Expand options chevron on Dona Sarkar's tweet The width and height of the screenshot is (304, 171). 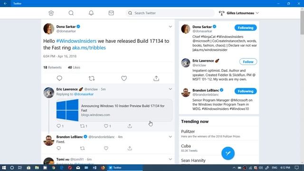[x=170, y=27]
